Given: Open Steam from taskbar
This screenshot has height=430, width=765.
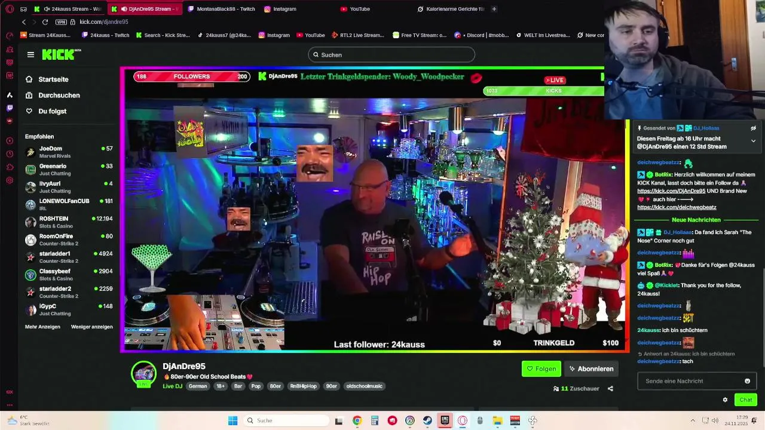Looking at the screenshot, I should [x=427, y=420].
